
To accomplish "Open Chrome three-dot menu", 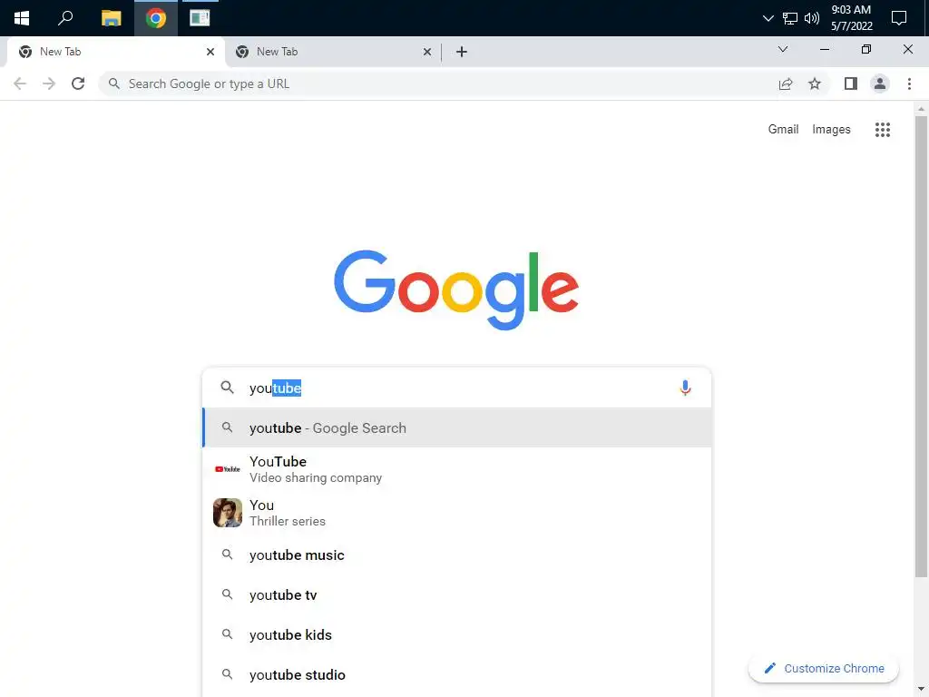I will tap(909, 83).
